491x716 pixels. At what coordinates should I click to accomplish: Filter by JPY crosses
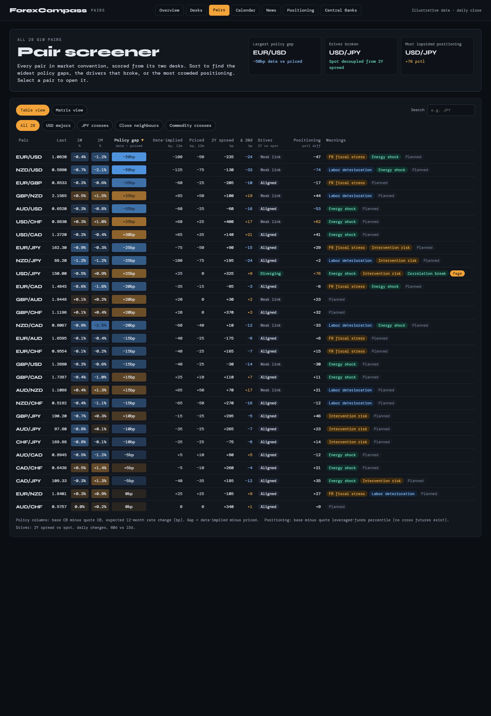click(x=95, y=125)
